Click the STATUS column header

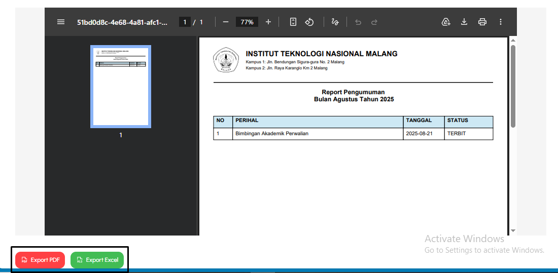[469, 122]
